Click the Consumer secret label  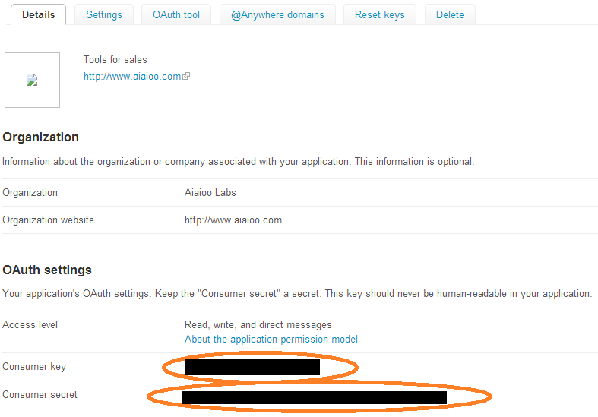click(x=40, y=394)
